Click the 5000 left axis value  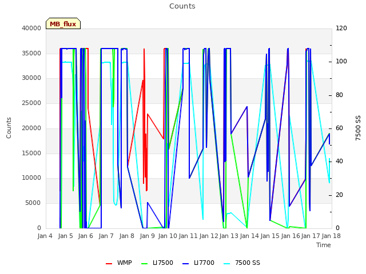pyautogui.click(x=33, y=203)
